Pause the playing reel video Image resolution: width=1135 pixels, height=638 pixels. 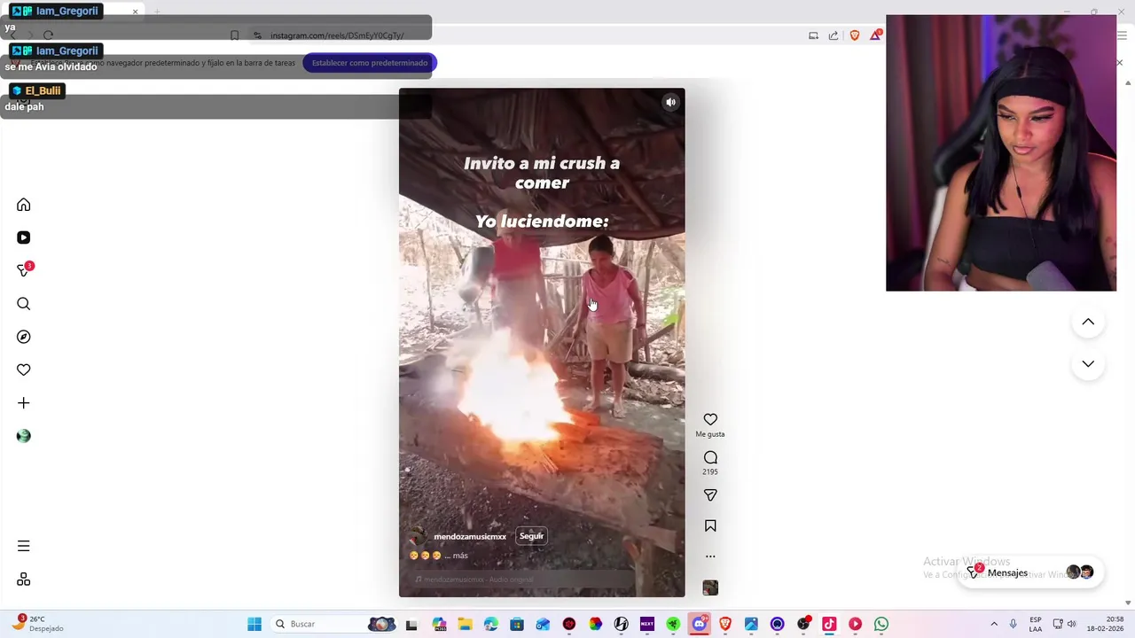[542, 342]
